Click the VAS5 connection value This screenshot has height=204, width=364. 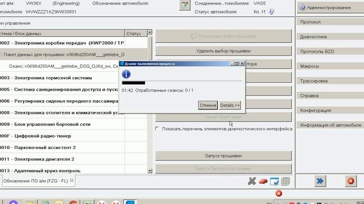tap(259, 3)
